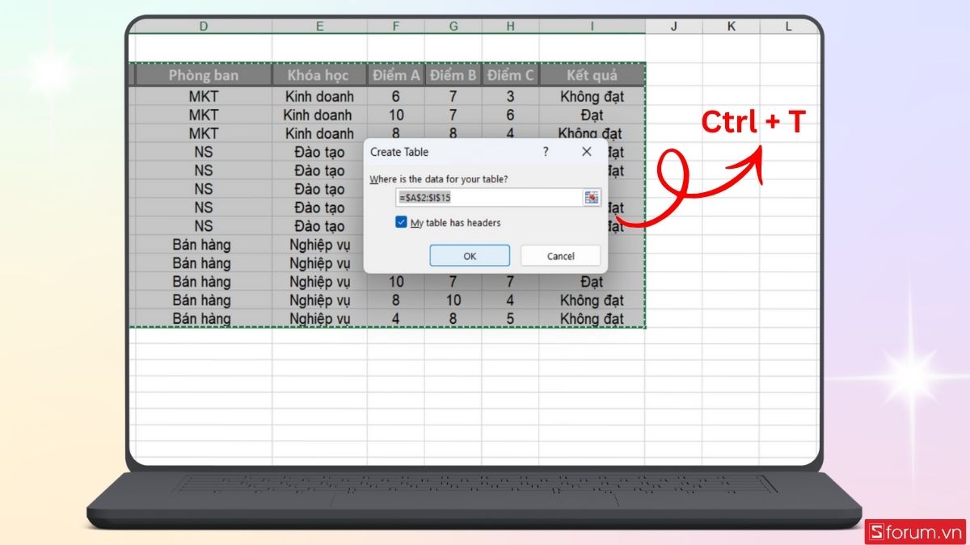The image size is (970, 545).
Task: Click the table range input field showing =$A$2:$I$15
Action: (485, 197)
